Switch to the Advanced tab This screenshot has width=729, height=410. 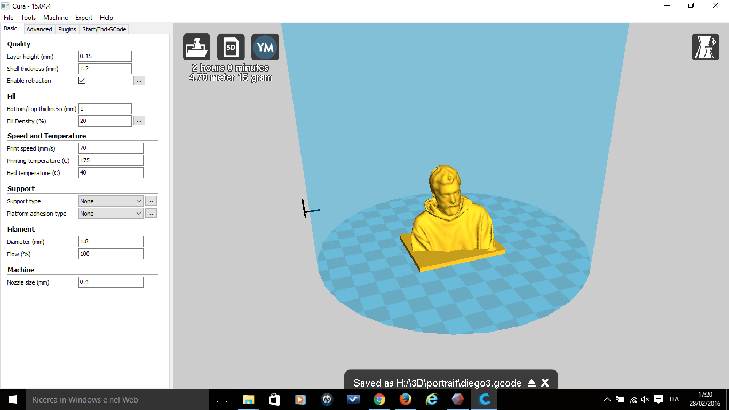tap(39, 29)
